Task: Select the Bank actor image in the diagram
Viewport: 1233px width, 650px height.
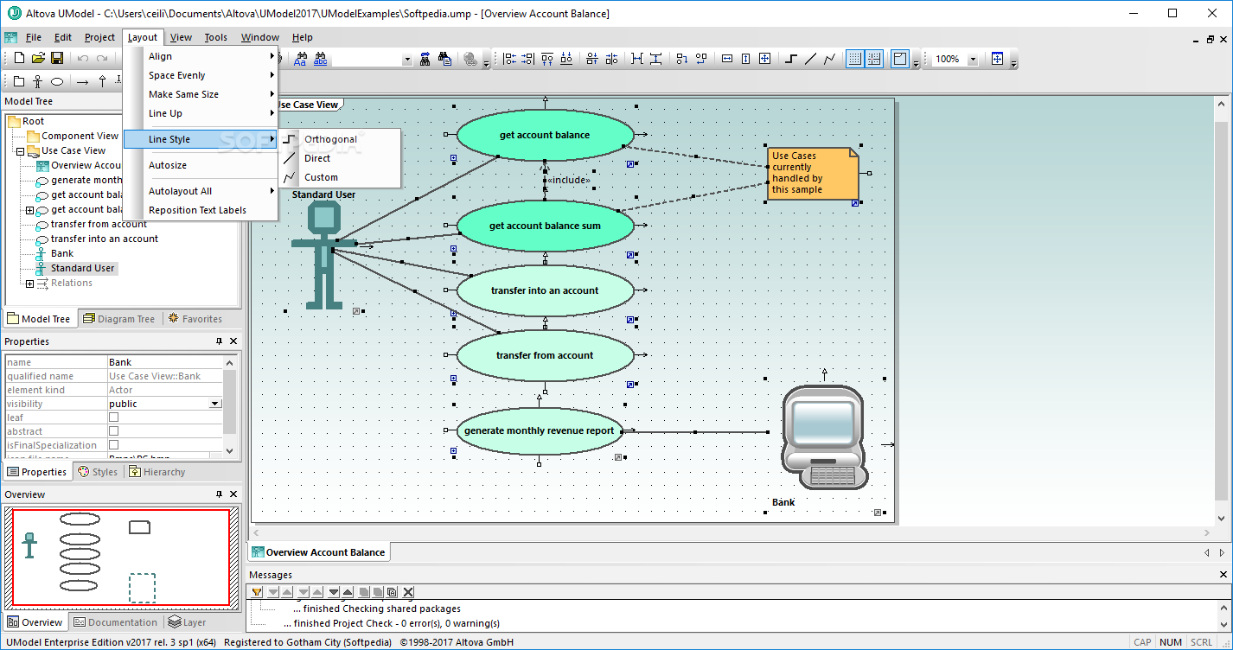Action: pyautogui.click(x=823, y=438)
